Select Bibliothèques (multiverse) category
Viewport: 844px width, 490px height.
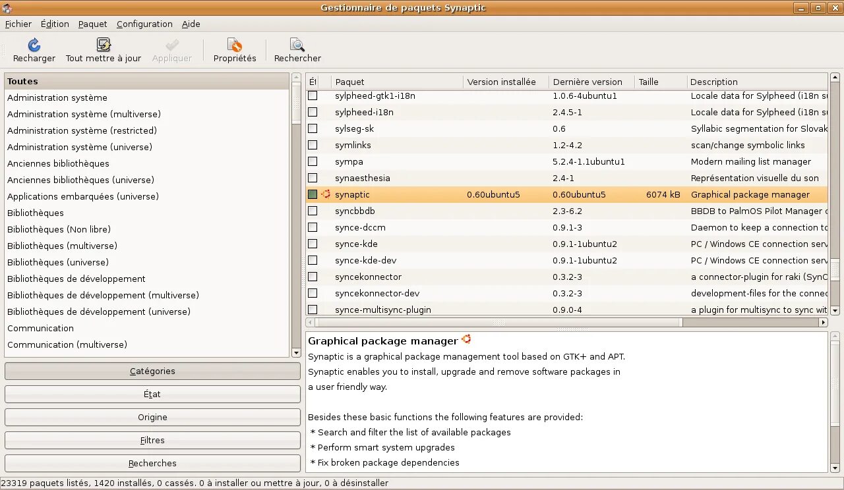click(147, 246)
